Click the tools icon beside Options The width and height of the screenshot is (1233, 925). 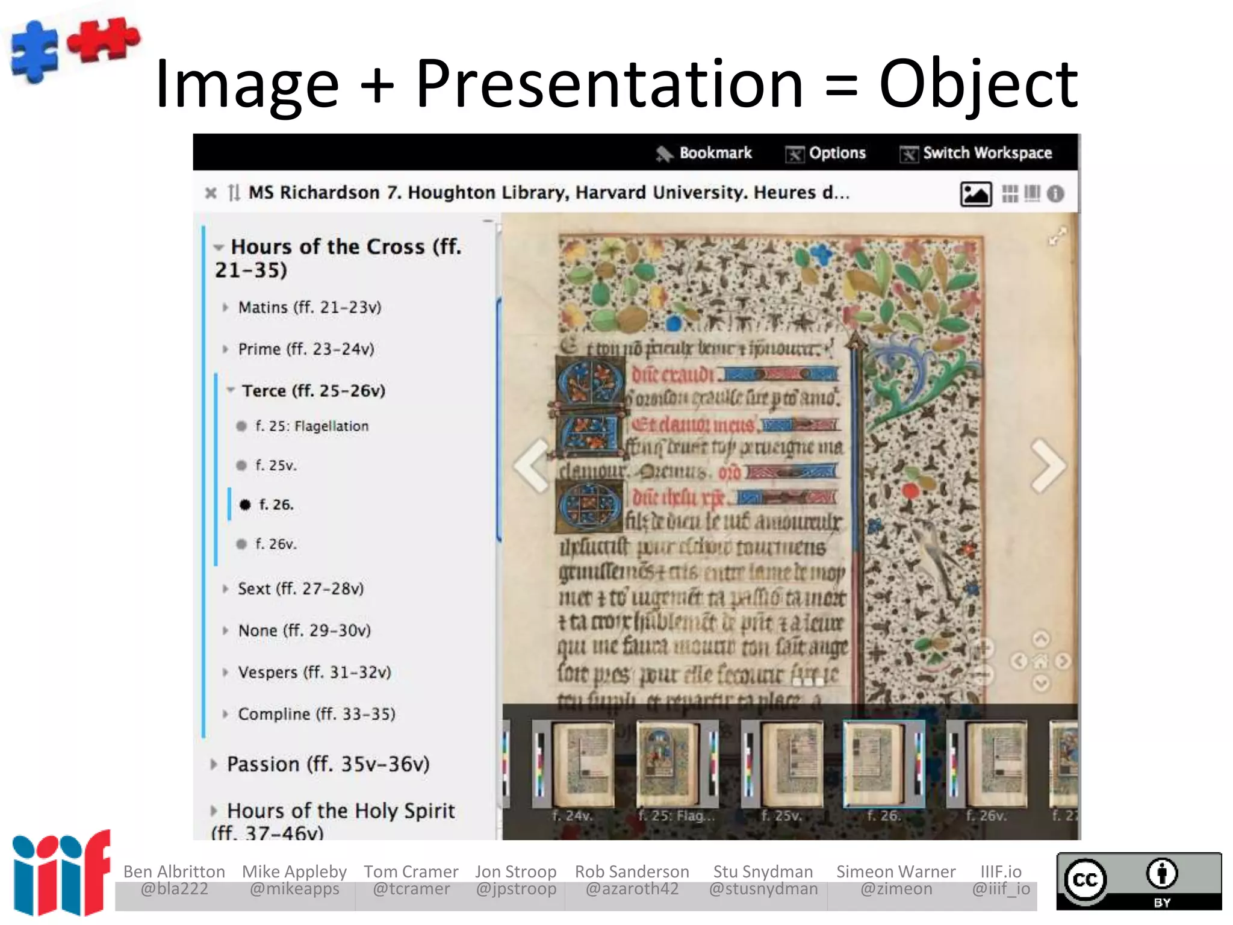[x=795, y=155]
